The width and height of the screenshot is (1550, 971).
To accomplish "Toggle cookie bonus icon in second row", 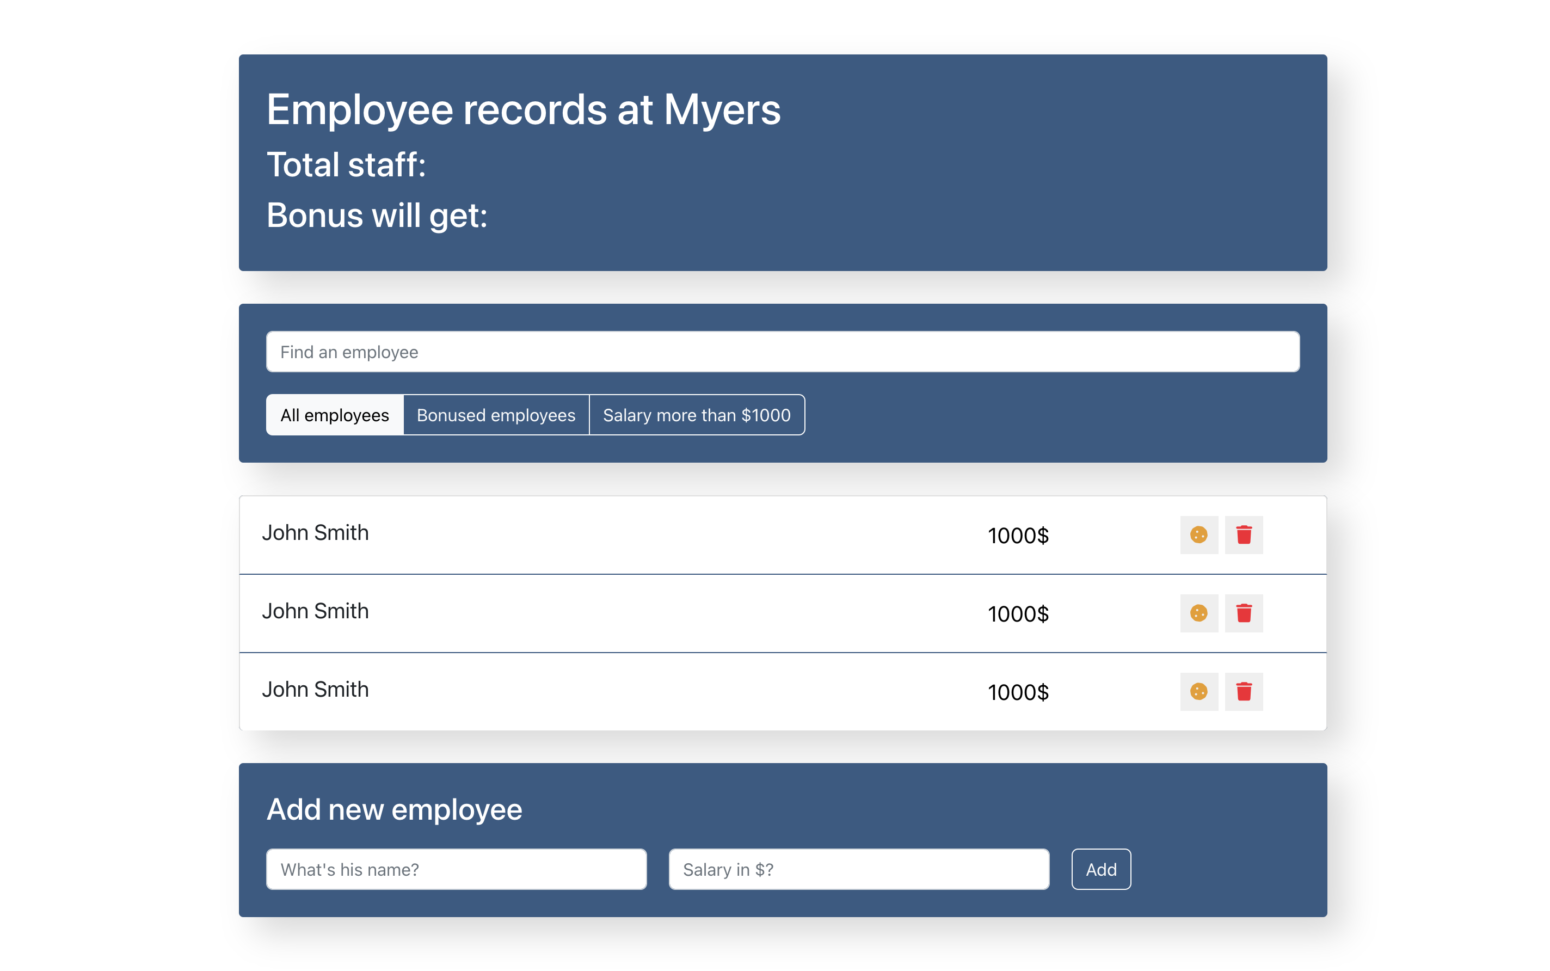I will [x=1198, y=613].
